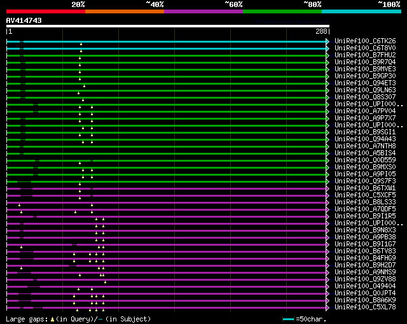Click the arrowhead ending the UniRef100_C5XL78 bar
This screenshot has width=407, height=324.
click(x=328, y=307)
